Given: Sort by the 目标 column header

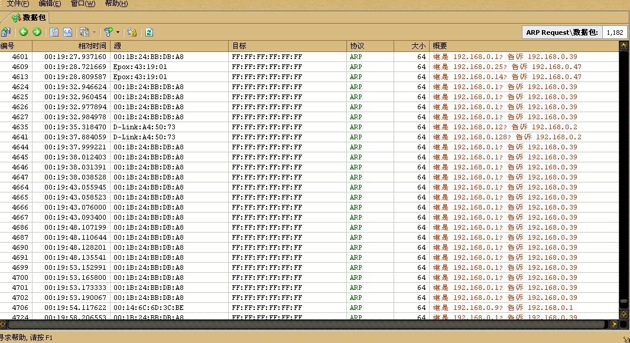Looking at the screenshot, I should [287, 45].
